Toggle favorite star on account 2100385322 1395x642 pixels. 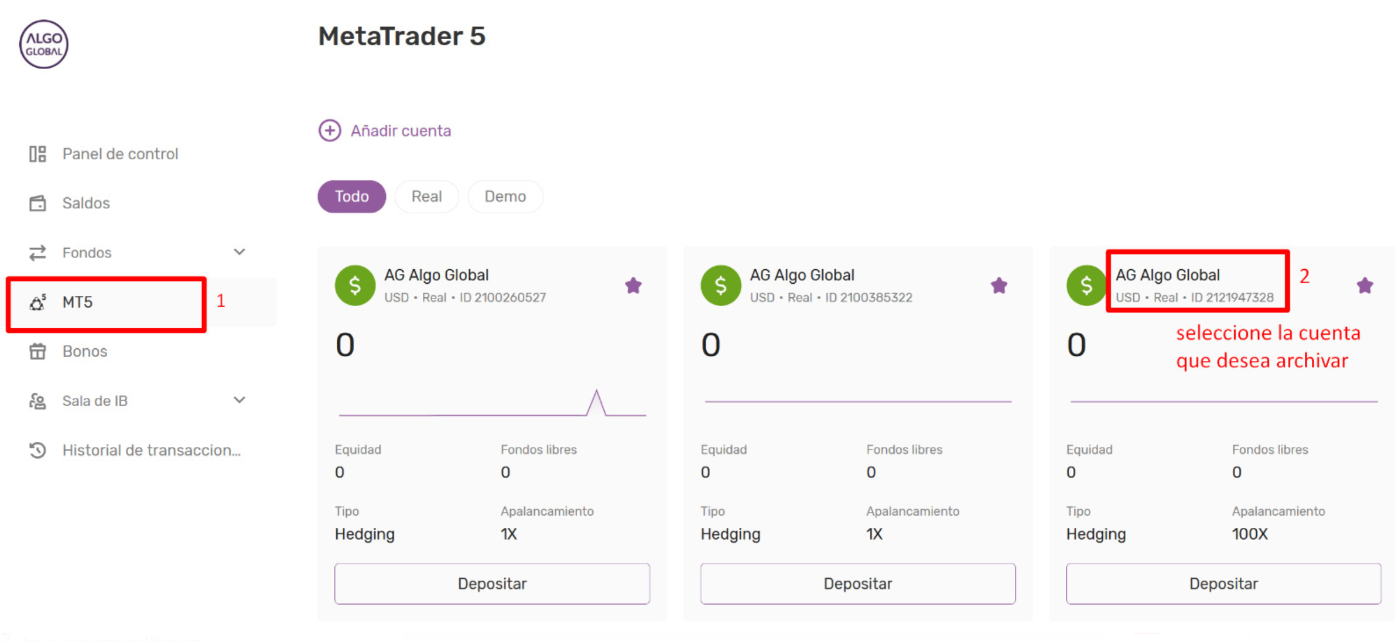(999, 286)
